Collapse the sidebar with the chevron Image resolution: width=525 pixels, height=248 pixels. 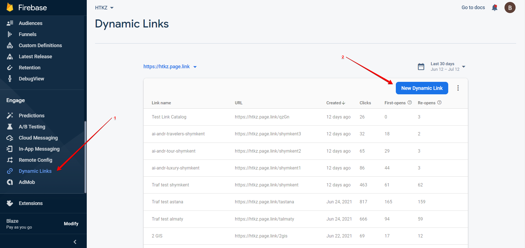(75, 242)
